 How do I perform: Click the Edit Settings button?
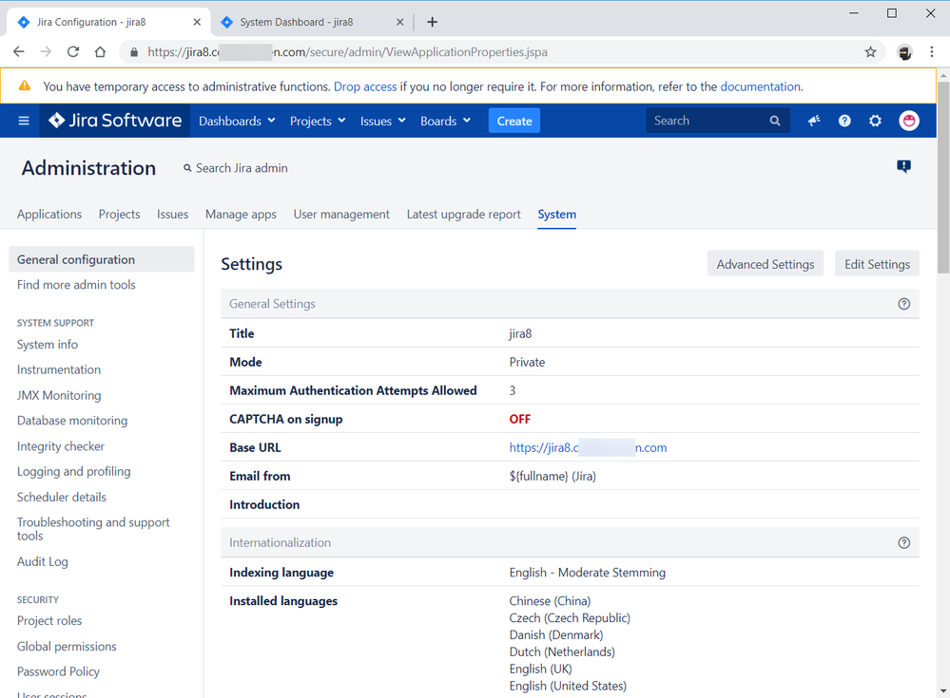[877, 264]
